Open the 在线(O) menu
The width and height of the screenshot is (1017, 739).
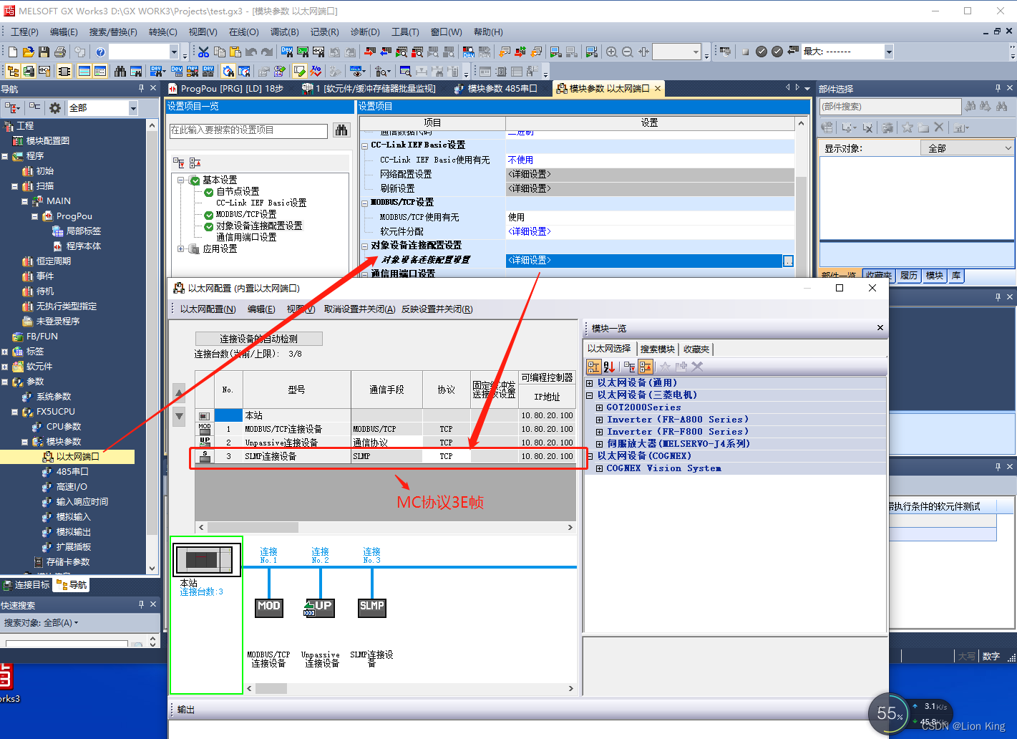(244, 32)
